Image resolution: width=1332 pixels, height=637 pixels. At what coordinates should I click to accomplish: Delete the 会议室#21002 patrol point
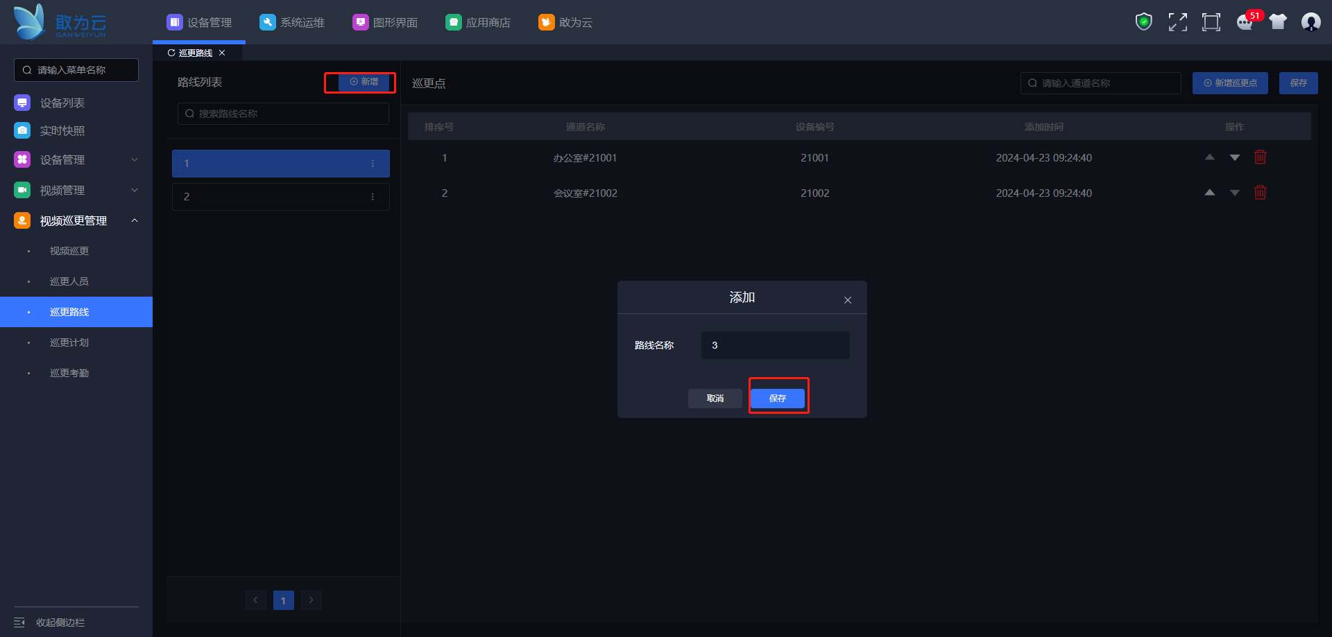(1261, 193)
